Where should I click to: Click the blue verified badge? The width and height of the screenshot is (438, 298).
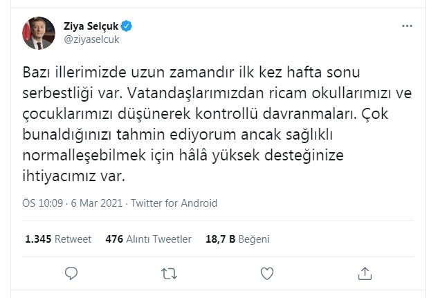[x=128, y=26]
